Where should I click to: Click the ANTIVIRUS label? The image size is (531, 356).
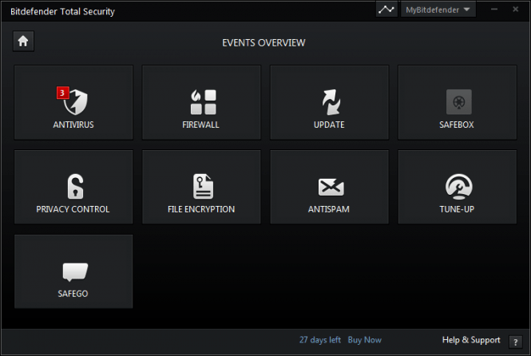[73, 125]
